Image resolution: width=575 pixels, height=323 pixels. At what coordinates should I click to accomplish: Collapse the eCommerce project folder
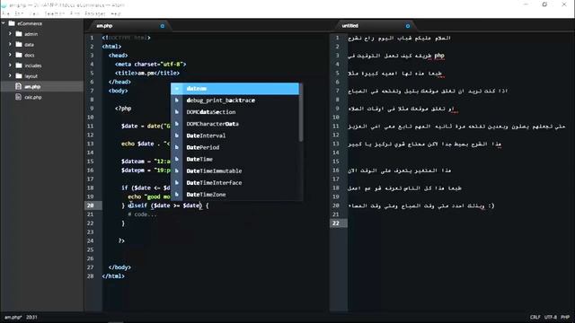4,23
